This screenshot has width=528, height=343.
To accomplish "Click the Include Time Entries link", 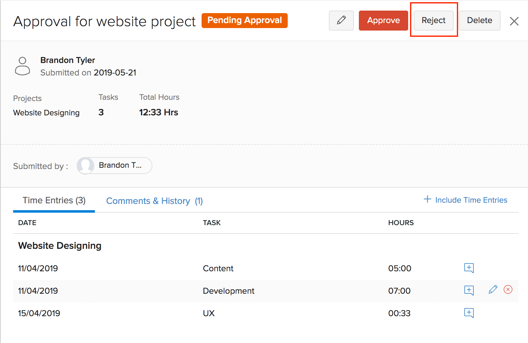I will 471,200.
